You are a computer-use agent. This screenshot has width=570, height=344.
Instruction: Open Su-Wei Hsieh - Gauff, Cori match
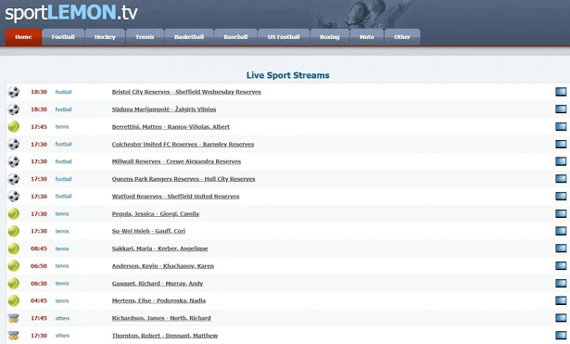click(x=148, y=231)
